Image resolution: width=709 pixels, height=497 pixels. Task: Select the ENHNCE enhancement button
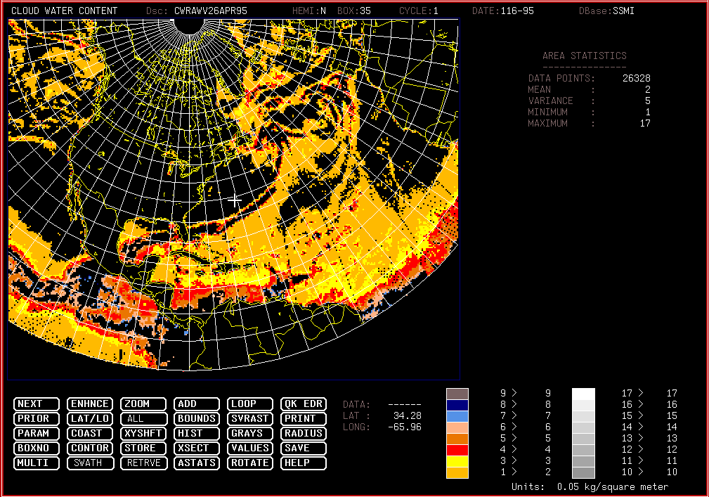[x=90, y=404]
